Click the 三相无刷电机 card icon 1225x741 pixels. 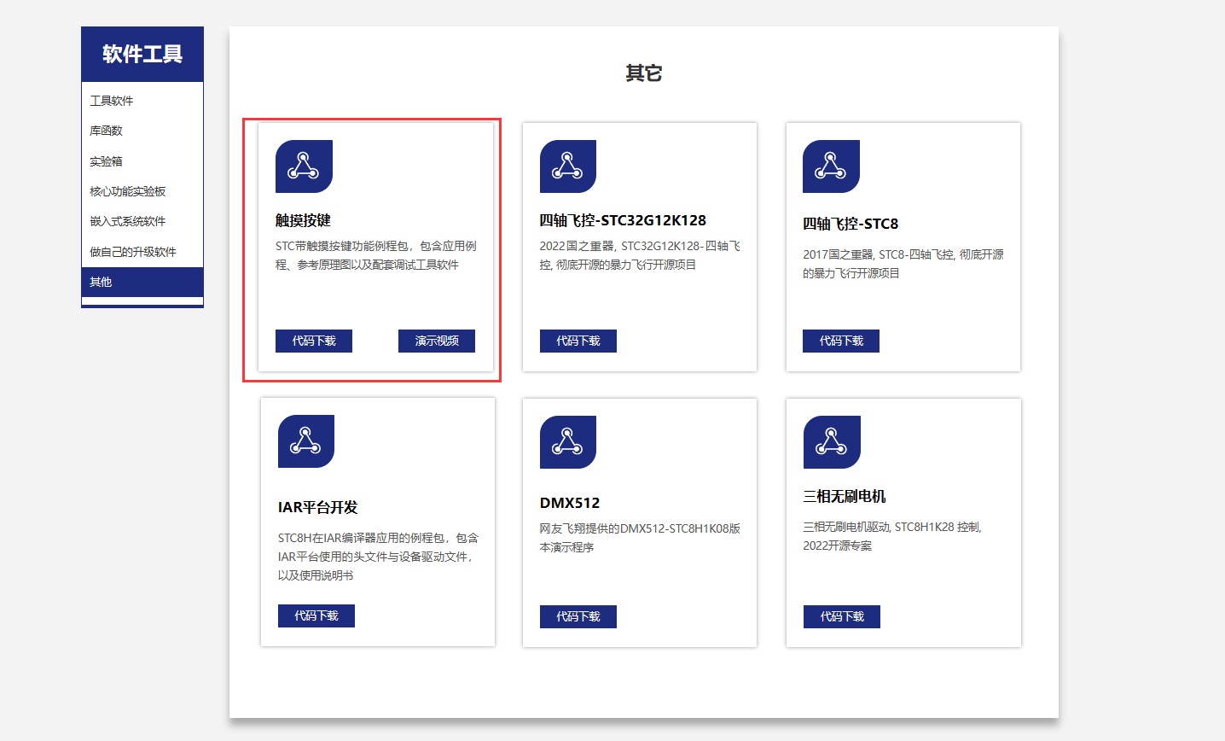832,442
